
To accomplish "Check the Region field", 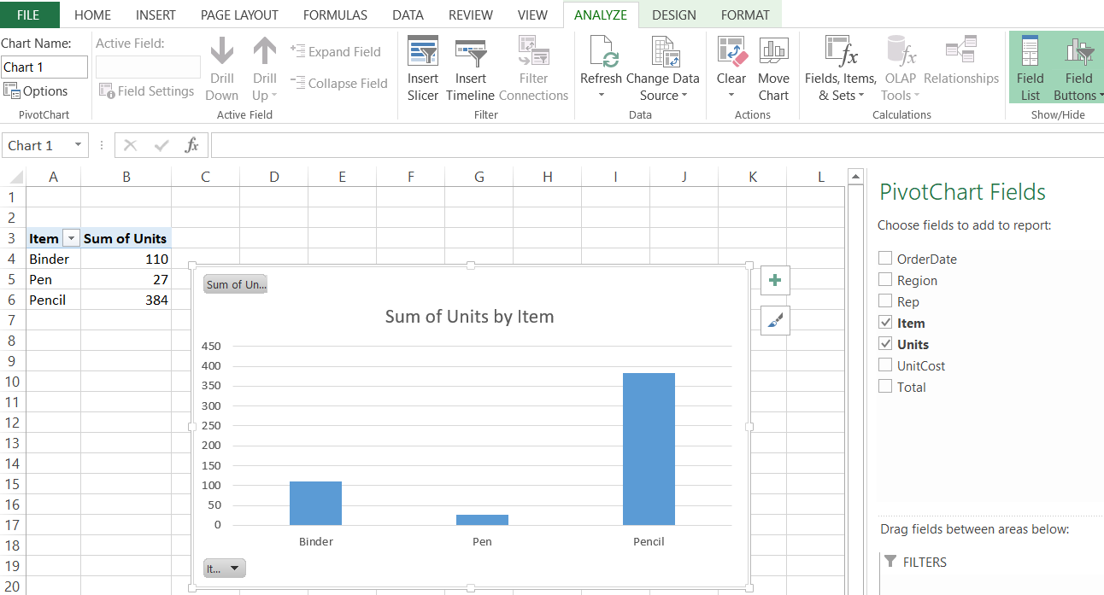I will pyautogui.click(x=885, y=280).
